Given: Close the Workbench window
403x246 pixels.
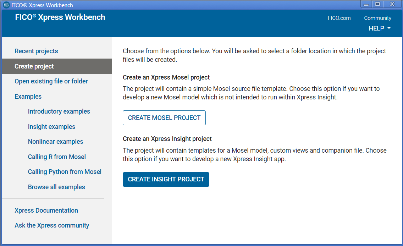Looking at the screenshot, I should (392, 4).
